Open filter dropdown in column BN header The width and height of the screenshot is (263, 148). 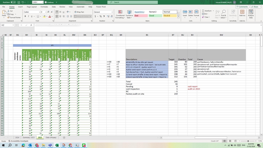[90, 59]
